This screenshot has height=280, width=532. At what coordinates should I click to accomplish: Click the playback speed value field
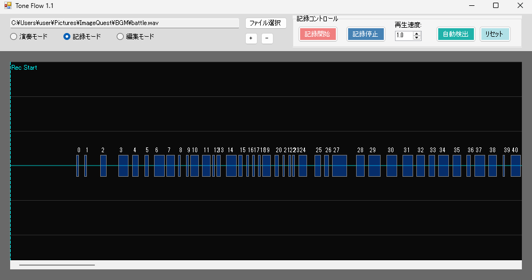404,35
